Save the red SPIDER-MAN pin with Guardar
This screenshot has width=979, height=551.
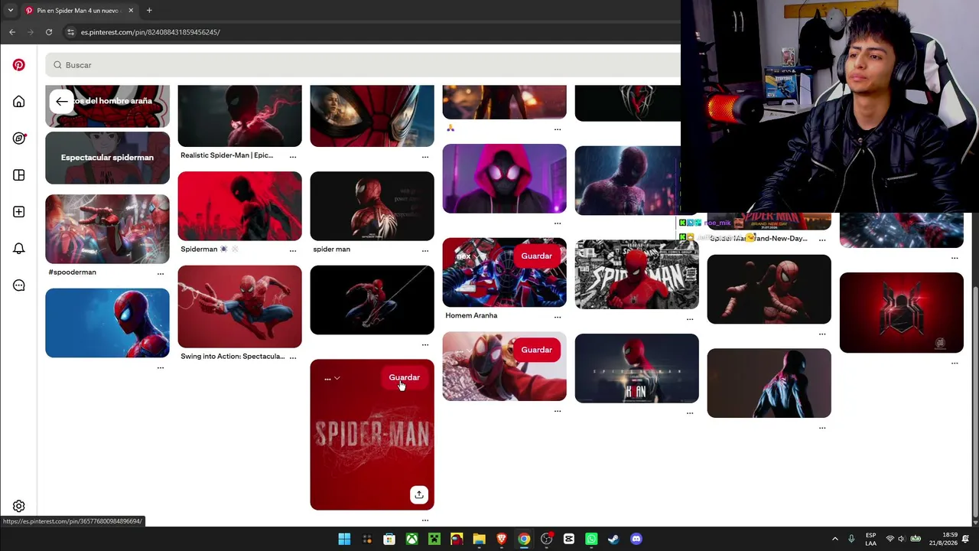click(x=404, y=377)
